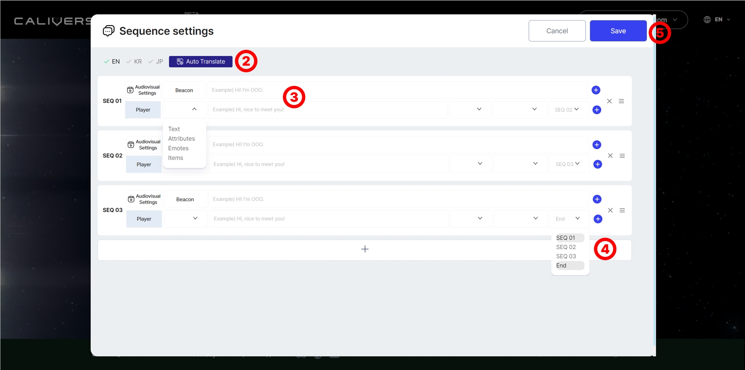Collapse the SEQ 01 Player type dropdown
745x370 pixels.
click(x=194, y=110)
